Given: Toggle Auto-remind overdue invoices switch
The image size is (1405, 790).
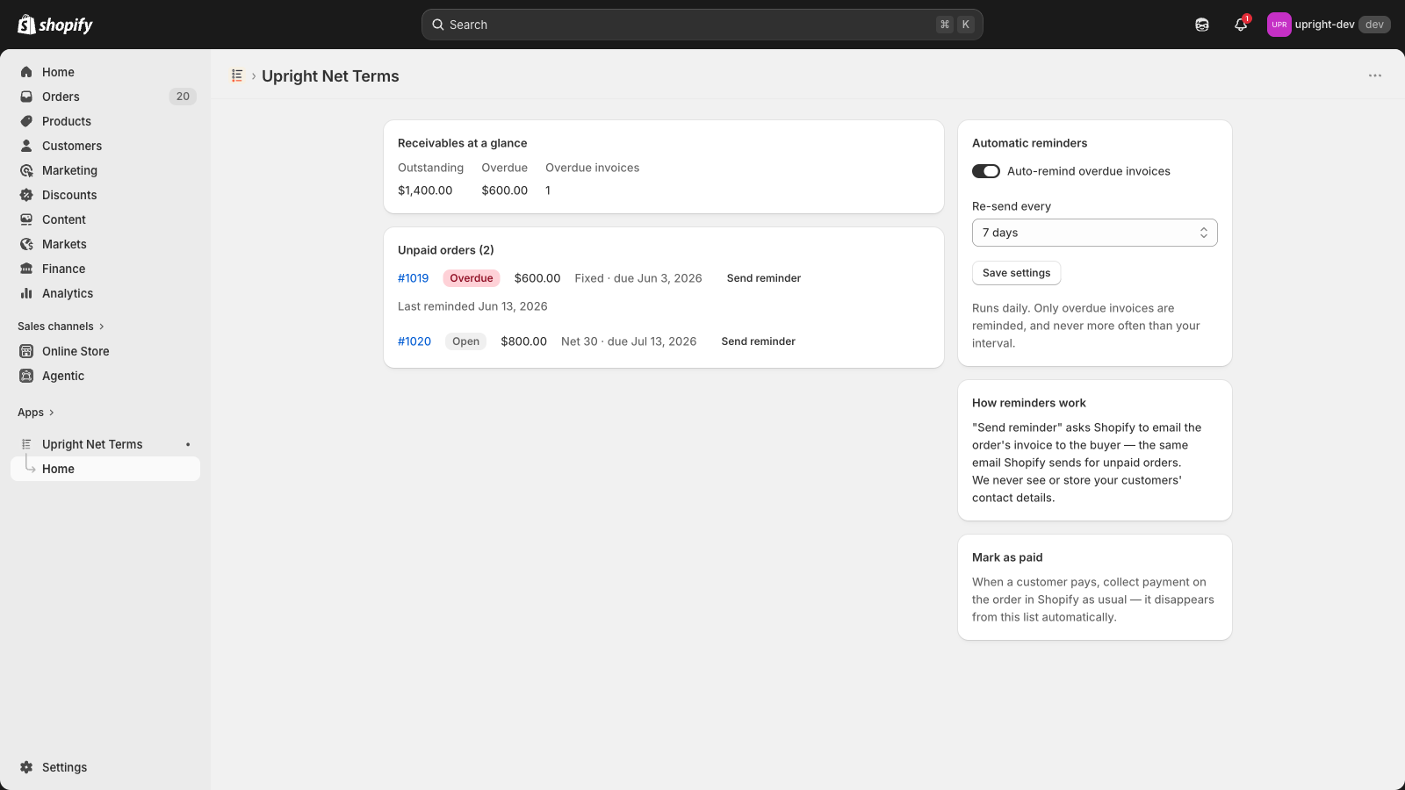Looking at the screenshot, I should 986,171.
